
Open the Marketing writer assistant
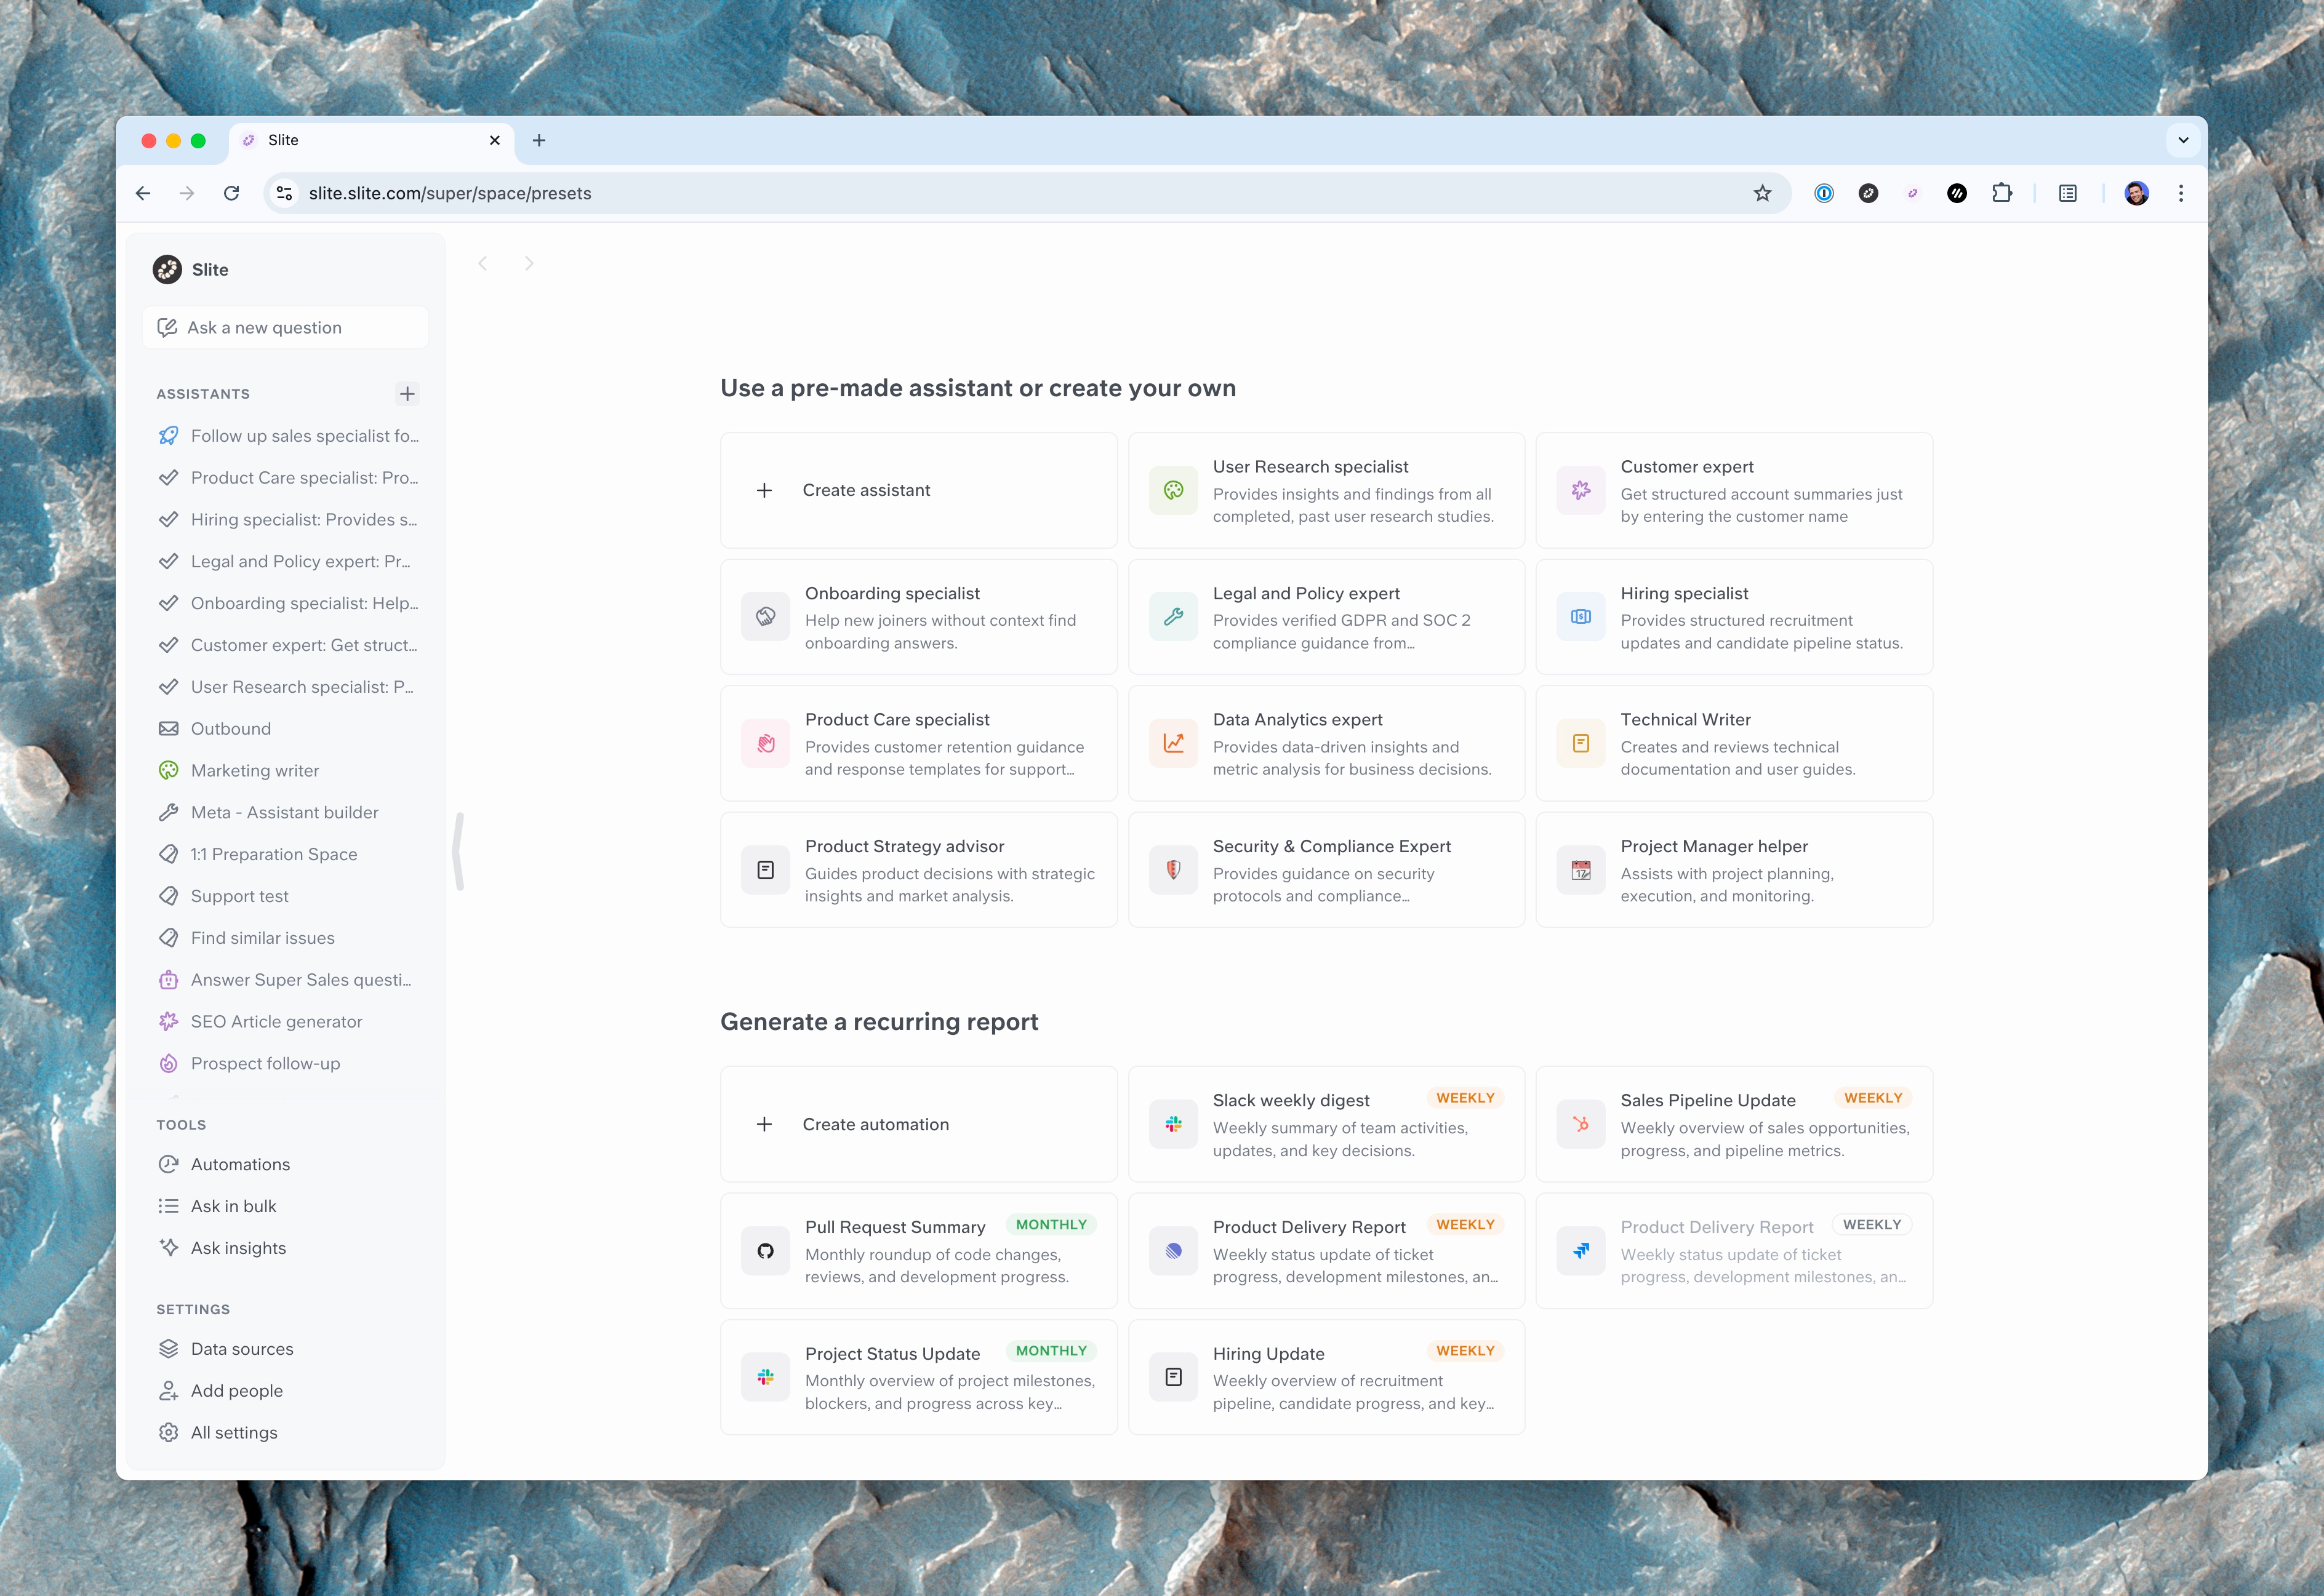tap(255, 770)
